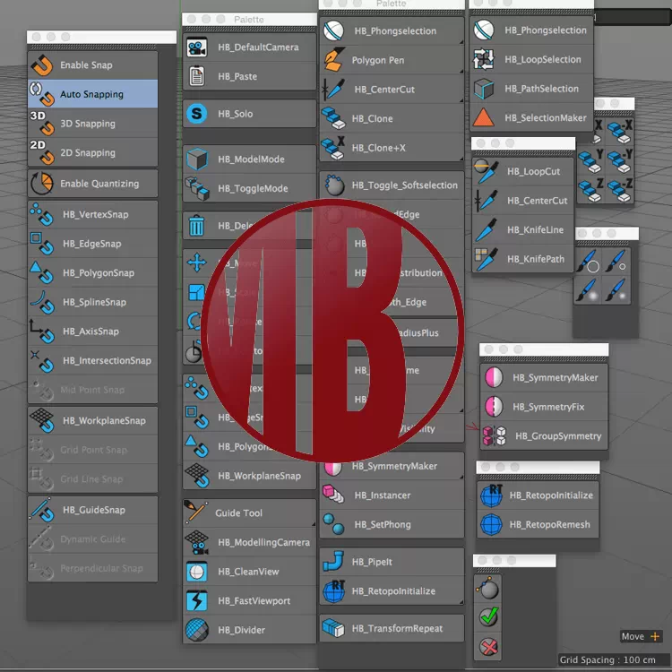Click the clone -Y icon
672x672 pixels.
[620, 160]
